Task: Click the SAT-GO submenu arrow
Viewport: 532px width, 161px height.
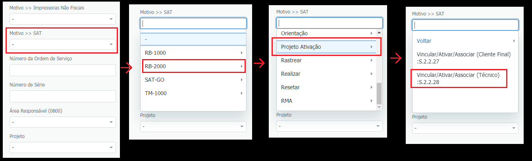Action: coord(241,80)
